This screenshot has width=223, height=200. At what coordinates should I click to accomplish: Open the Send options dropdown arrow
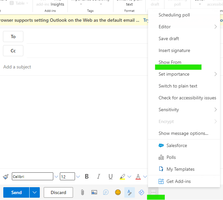tap(35, 192)
